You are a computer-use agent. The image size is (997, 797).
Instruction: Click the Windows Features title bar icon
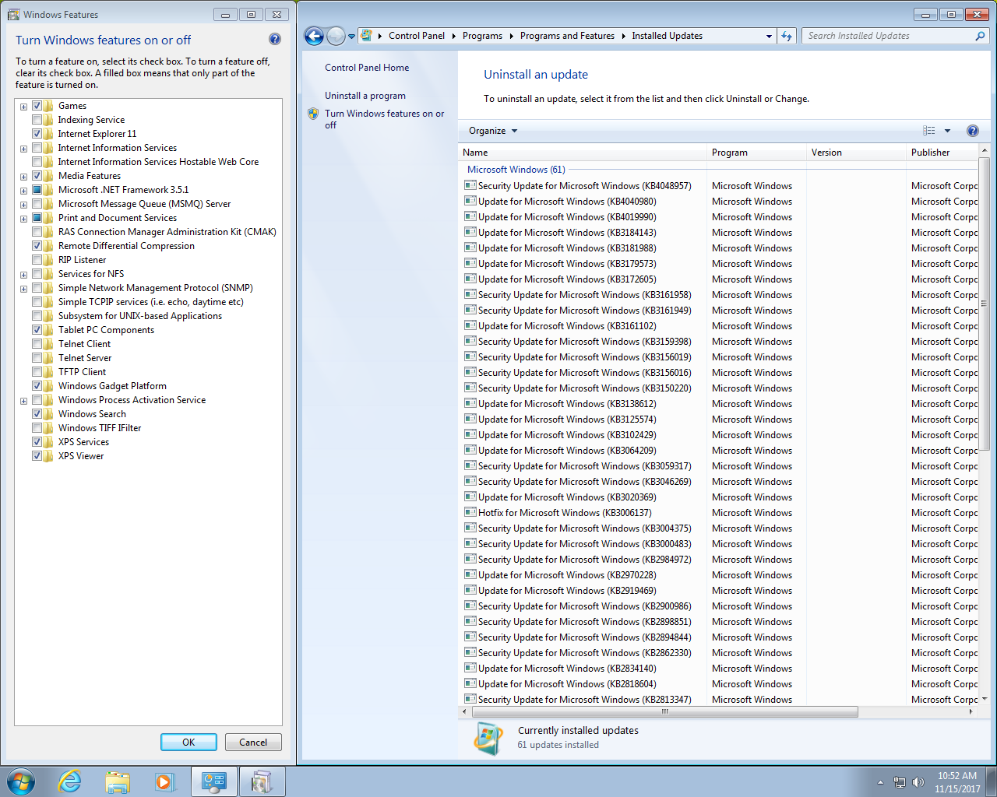tap(13, 14)
